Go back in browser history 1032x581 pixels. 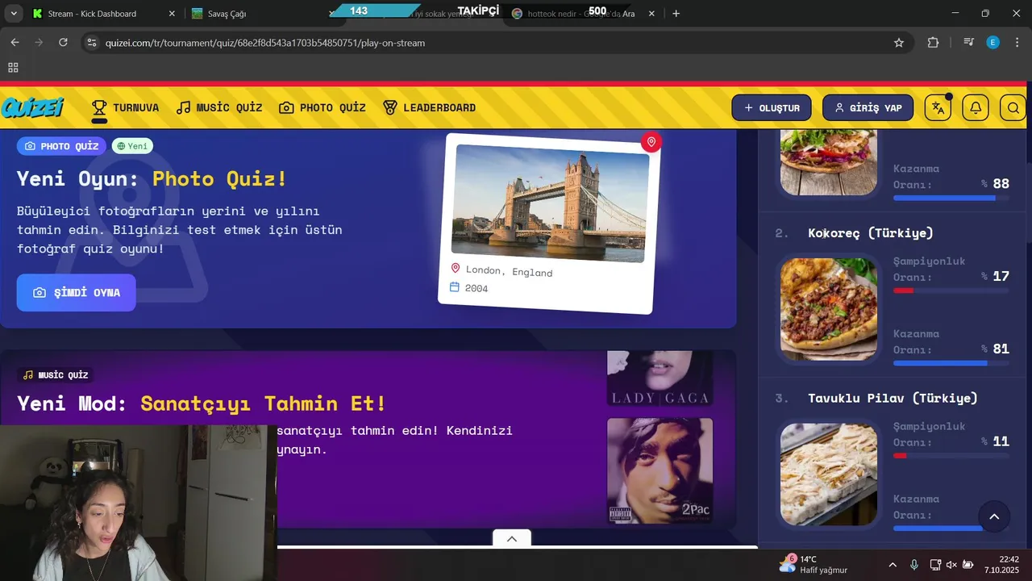click(15, 43)
